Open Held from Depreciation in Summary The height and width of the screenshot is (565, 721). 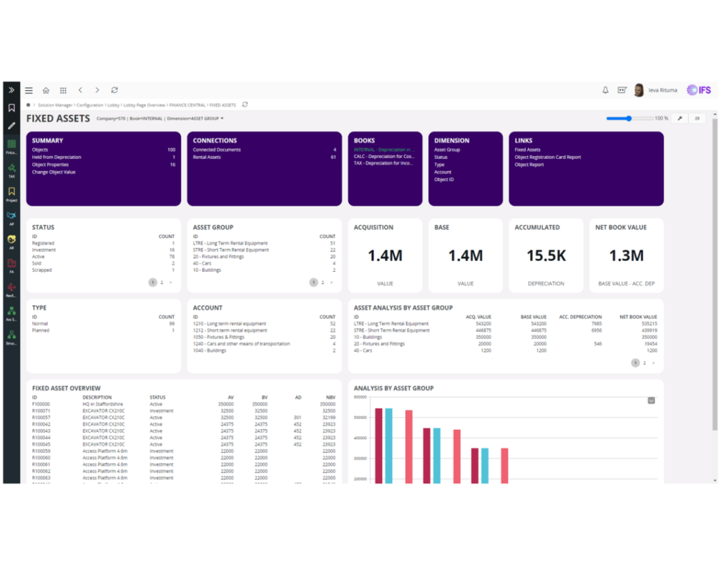point(57,157)
